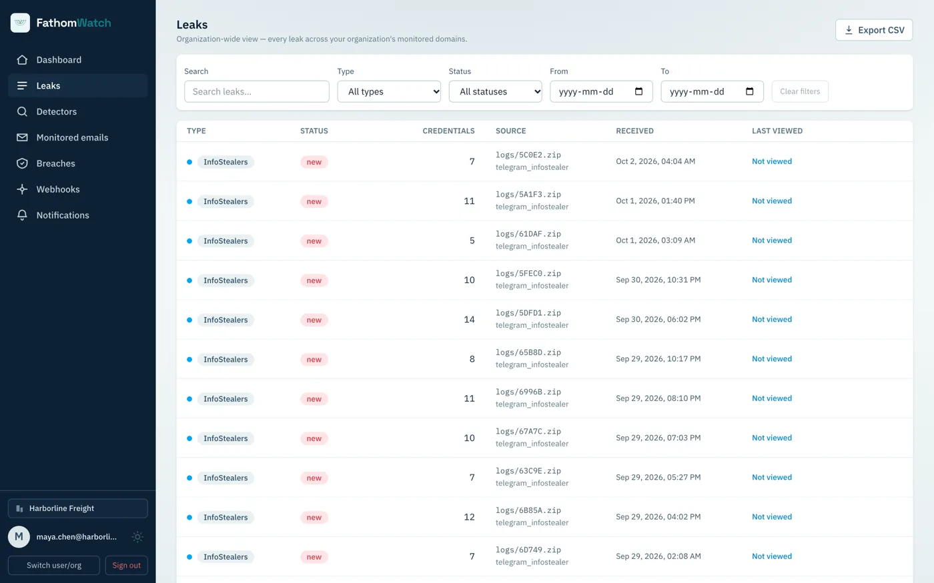This screenshot has height=583, width=934.
Task: Click the Breaches shield icon
Action: tap(22, 164)
